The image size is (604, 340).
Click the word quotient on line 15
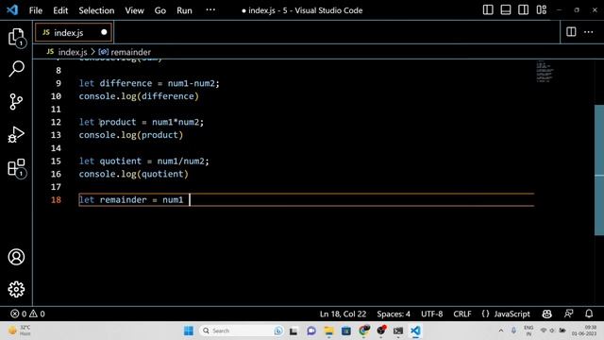[x=120, y=161]
